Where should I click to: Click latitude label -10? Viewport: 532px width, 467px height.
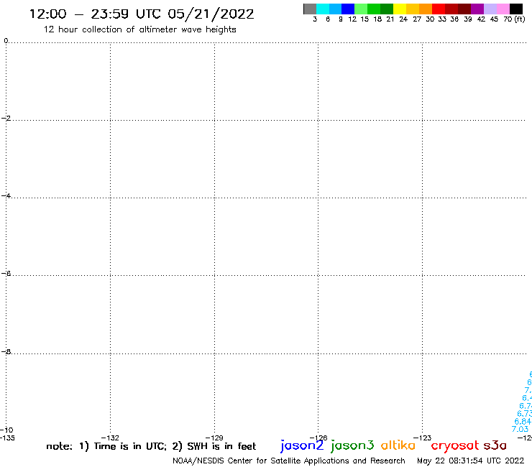click(x=6, y=430)
